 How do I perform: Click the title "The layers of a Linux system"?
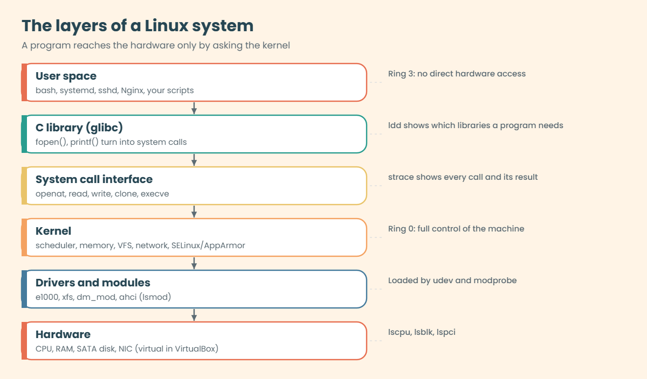click(137, 25)
